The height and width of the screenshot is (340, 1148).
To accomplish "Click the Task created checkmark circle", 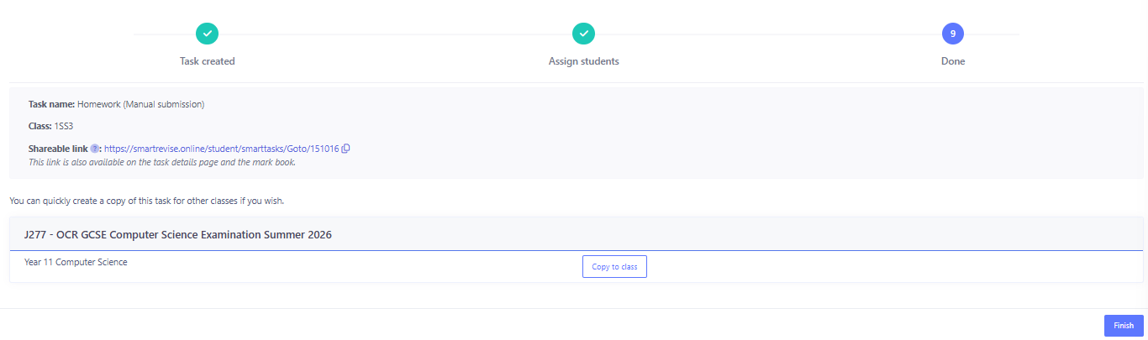I will [207, 34].
